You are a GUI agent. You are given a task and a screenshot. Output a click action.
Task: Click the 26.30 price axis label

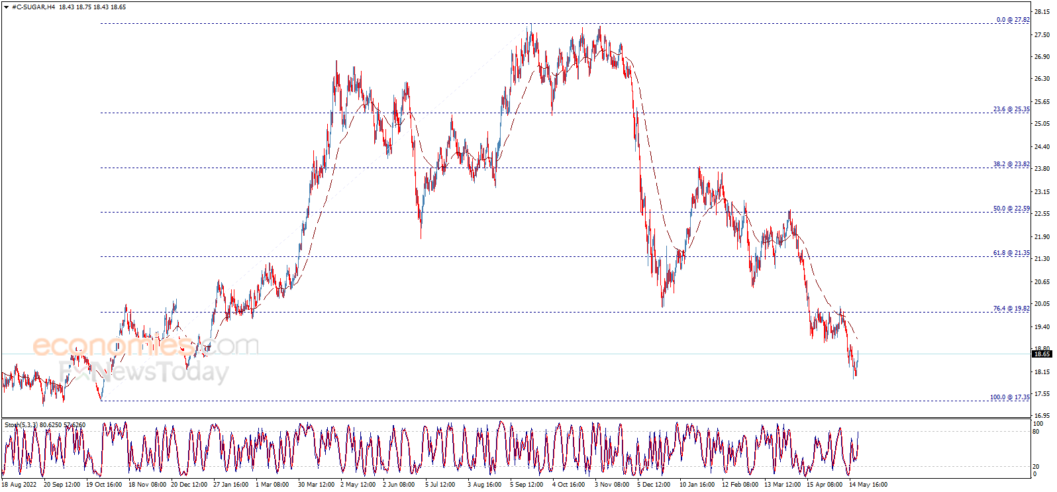click(x=1042, y=78)
